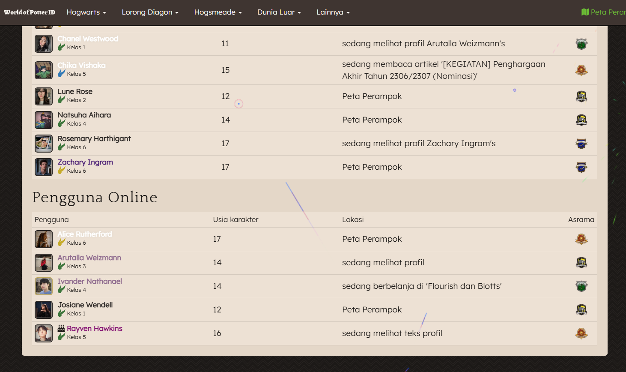
Task: Open Zachary Ingram's profile link
Action: coord(85,162)
